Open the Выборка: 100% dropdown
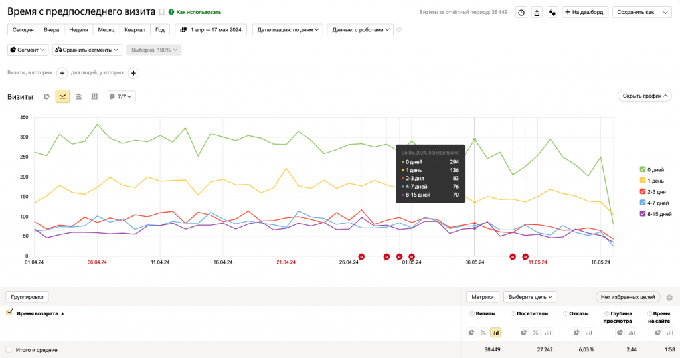The image size is (680, 358). (154, 50)
